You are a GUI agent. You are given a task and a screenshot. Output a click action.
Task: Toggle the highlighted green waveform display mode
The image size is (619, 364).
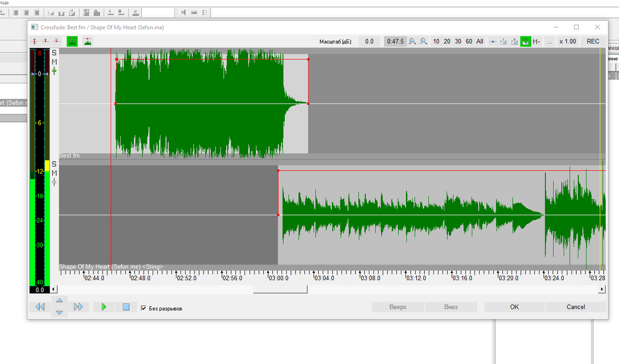pos(72,41)
